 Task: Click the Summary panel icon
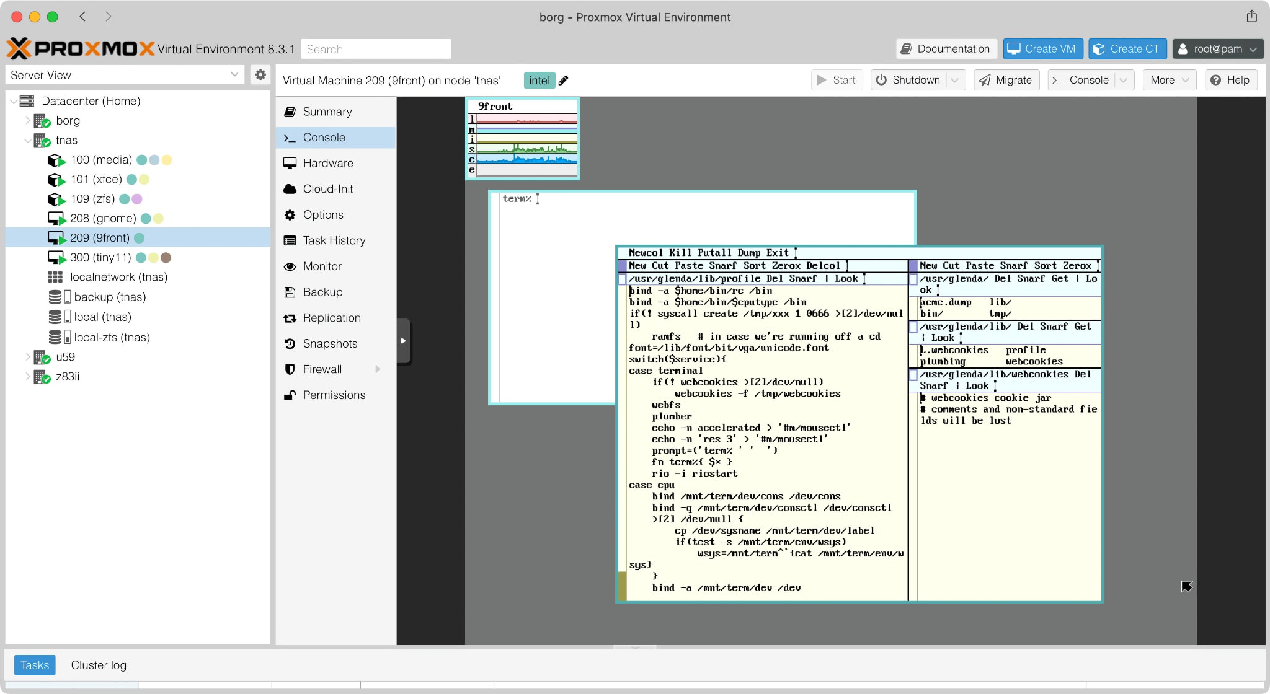291,112
